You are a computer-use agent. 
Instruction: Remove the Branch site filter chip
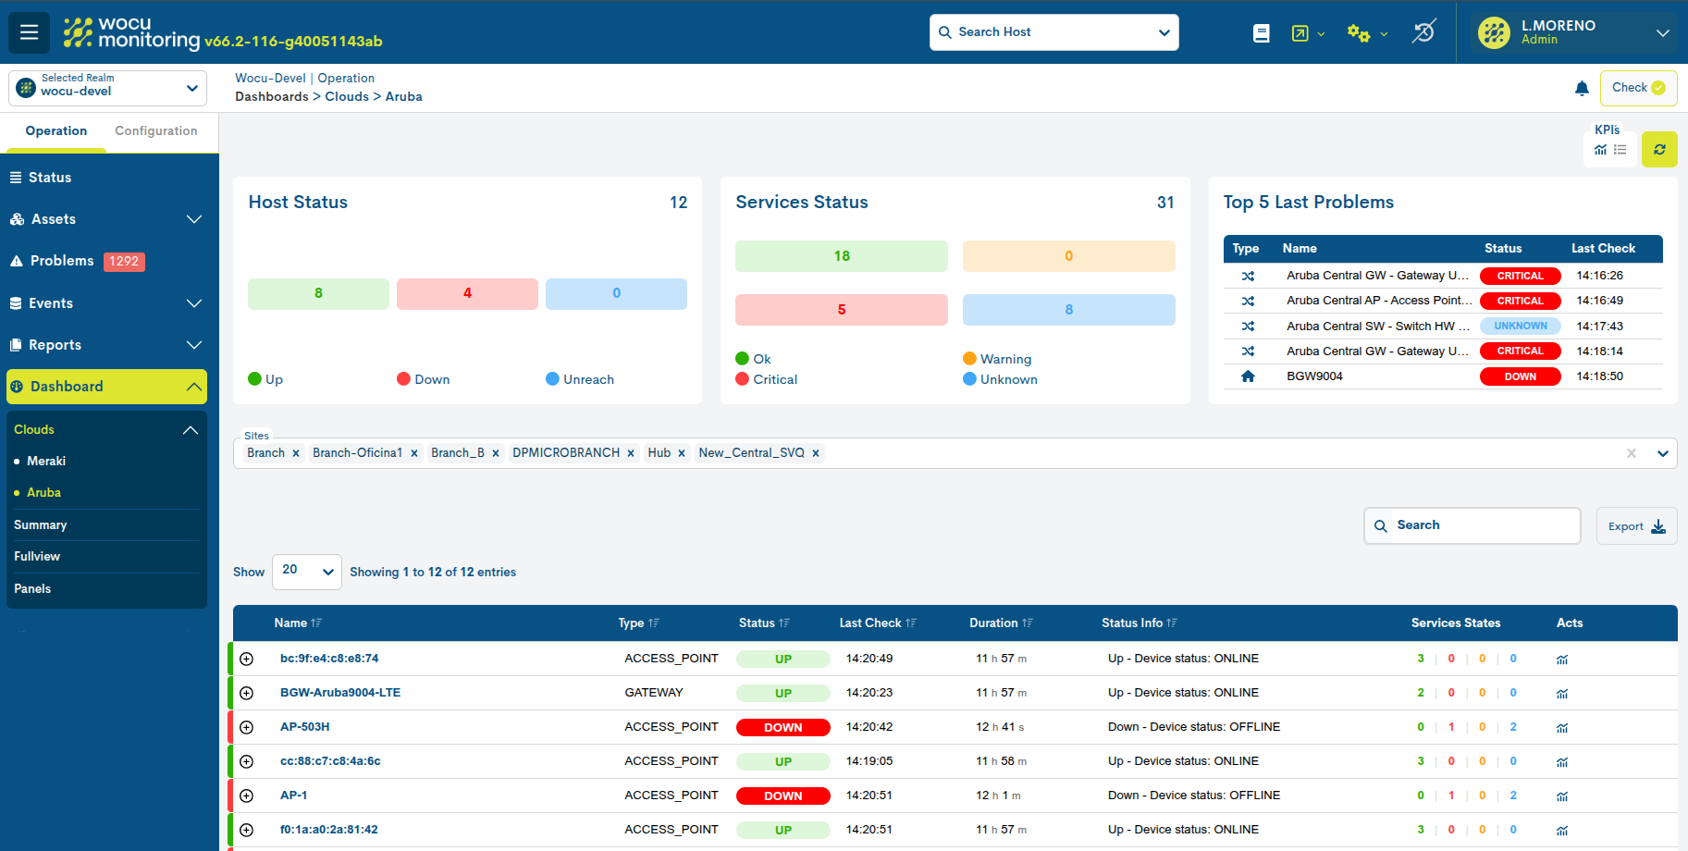point(295,452)
